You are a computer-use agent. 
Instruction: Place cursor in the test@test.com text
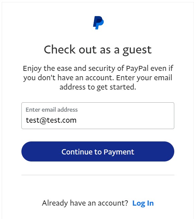pyautogui.click(x=51, y=120)
